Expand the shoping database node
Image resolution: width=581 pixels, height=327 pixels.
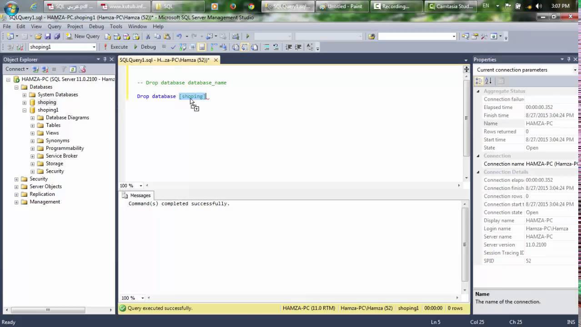click(25, 102)
